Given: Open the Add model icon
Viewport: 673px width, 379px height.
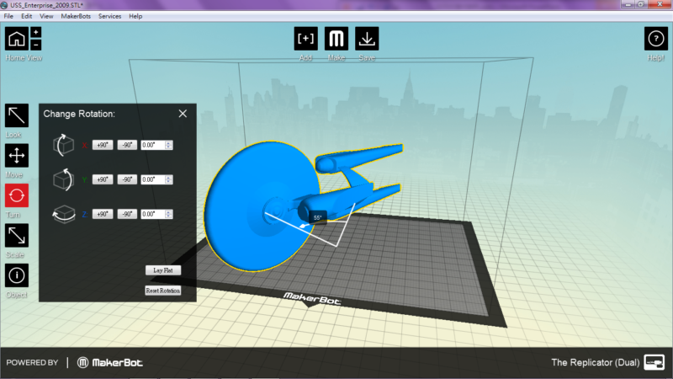Looking at the screenshot, I should tap(305, 39).
